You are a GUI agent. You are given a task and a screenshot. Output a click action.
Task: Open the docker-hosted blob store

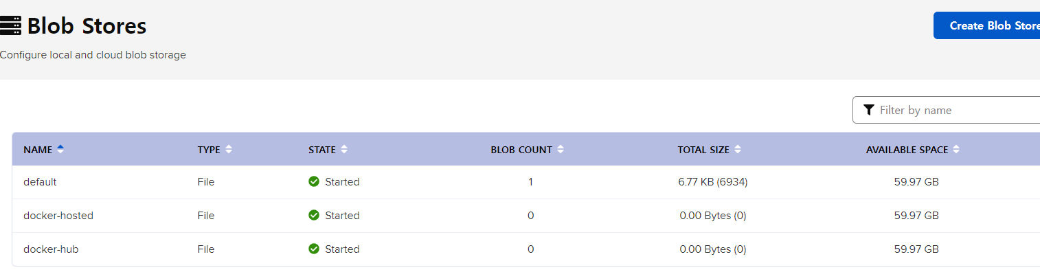tap(526, 216)
